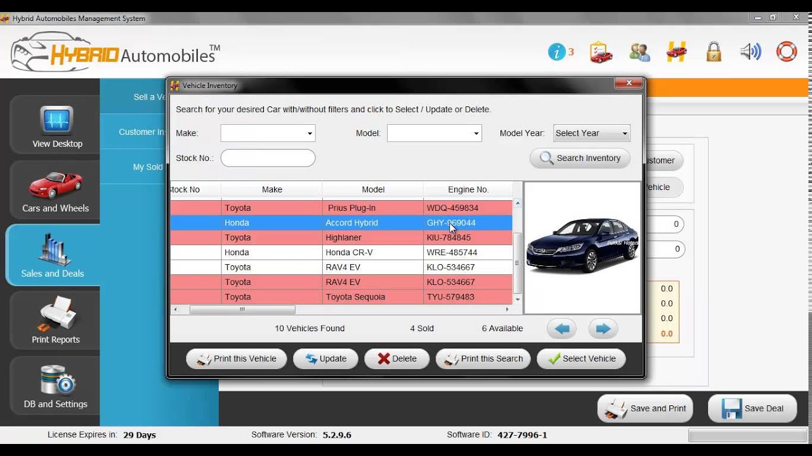Close the Vehicle Inventory dialog

tap(629, 83)
